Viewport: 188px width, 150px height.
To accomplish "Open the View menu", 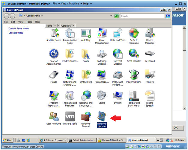I will [x=21, y=22].
